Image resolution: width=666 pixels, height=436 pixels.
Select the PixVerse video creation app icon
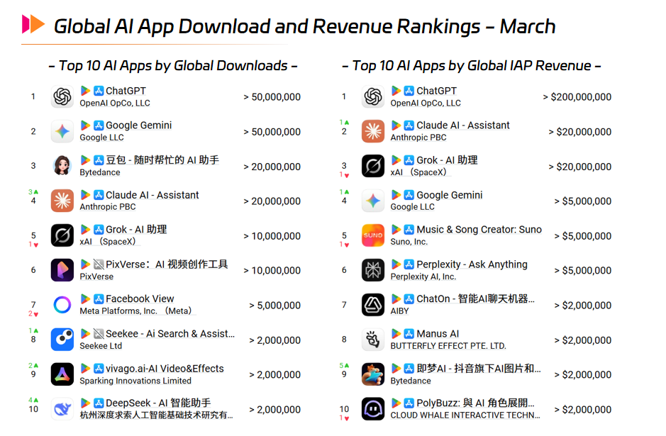pyautogui.click(x=62, y=270)
